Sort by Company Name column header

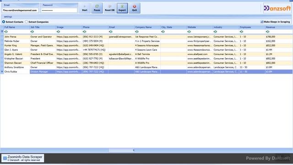147,27
